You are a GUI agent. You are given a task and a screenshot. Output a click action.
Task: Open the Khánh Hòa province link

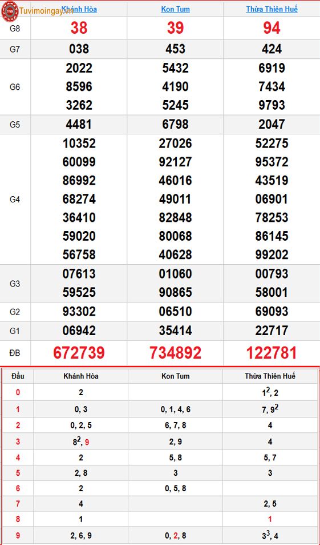[79, 9]
